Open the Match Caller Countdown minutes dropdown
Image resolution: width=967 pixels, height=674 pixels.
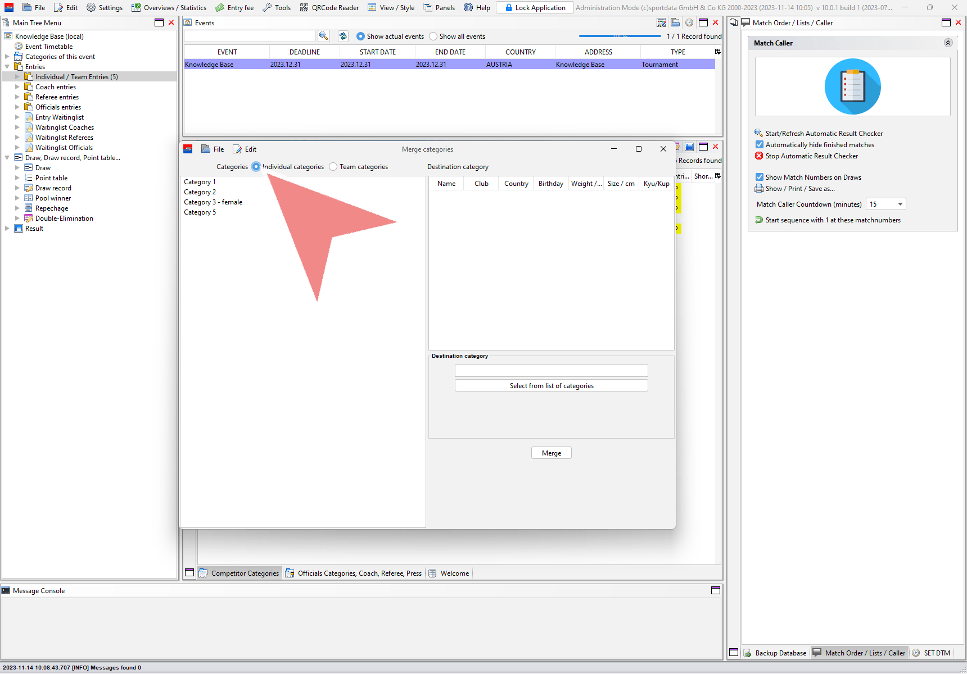900,204
